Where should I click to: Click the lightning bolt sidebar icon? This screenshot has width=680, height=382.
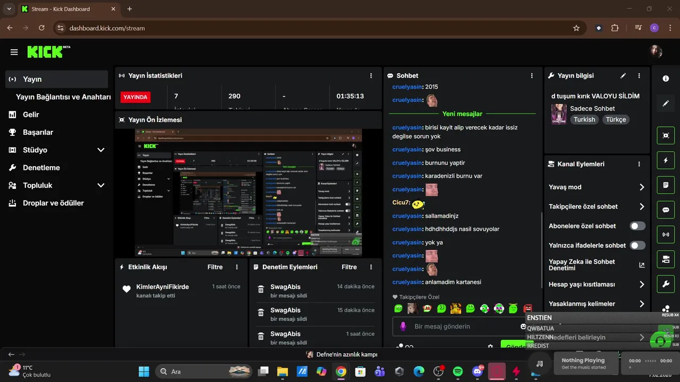coord(666,160)
